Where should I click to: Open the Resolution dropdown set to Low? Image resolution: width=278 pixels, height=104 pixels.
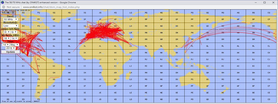[10, 26]
